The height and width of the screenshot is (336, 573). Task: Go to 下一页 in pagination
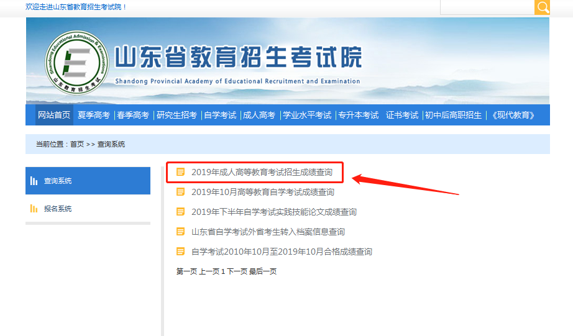(x=237, y=271)
